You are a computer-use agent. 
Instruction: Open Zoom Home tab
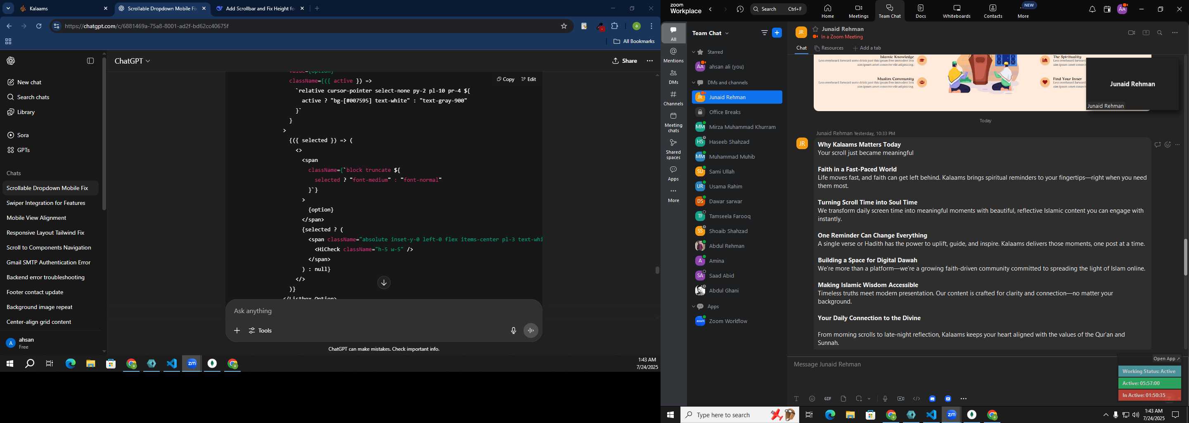[x=828, y=12]
